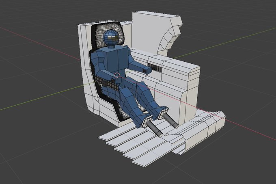276x184 pixels.
Task: Click the dark control panel on side console
Action: 155,68
